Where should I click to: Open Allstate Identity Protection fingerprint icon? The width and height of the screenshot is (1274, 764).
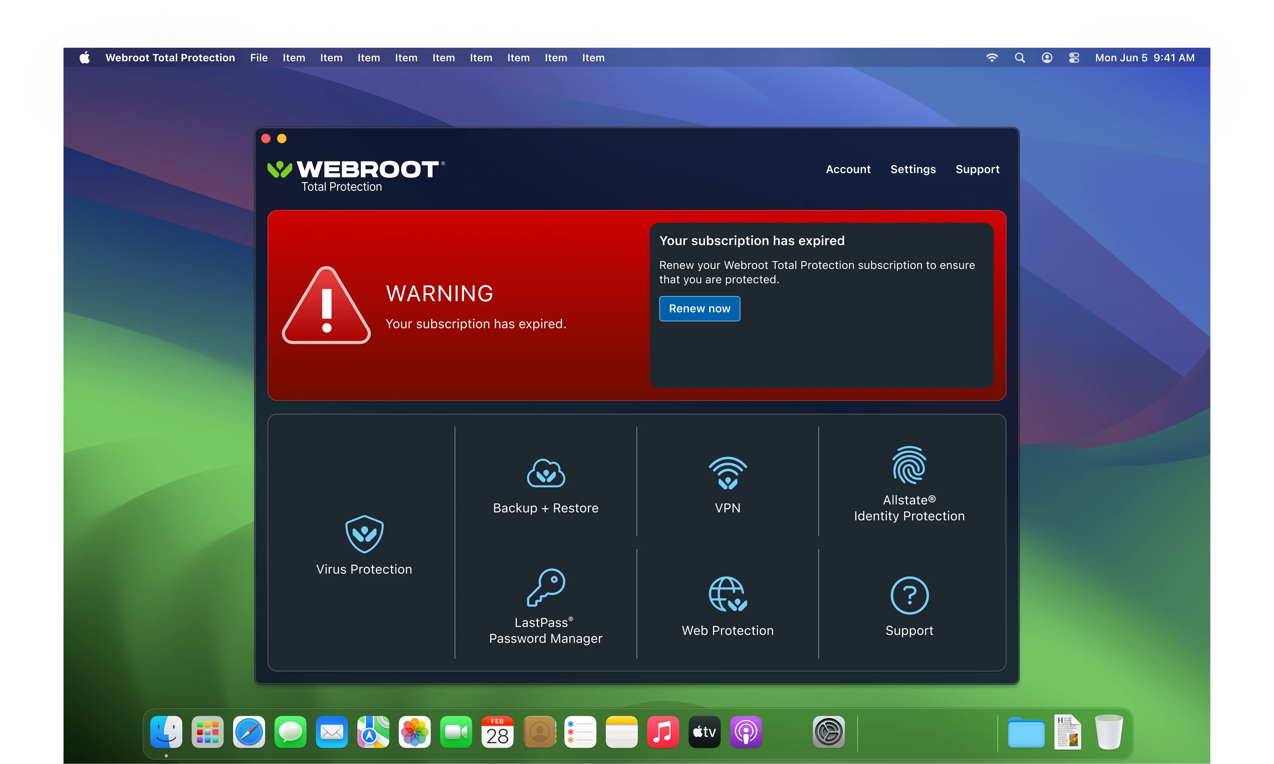(x=909, y=465)
